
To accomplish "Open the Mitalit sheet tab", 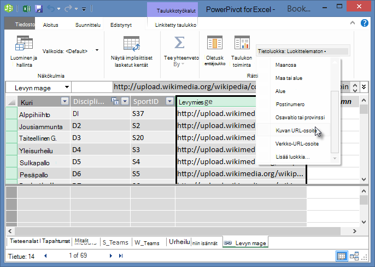I will (x=86, y=241).
